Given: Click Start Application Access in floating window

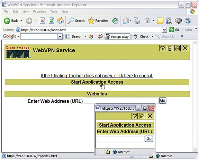Looking at the screenshot, I should [125, 125].
